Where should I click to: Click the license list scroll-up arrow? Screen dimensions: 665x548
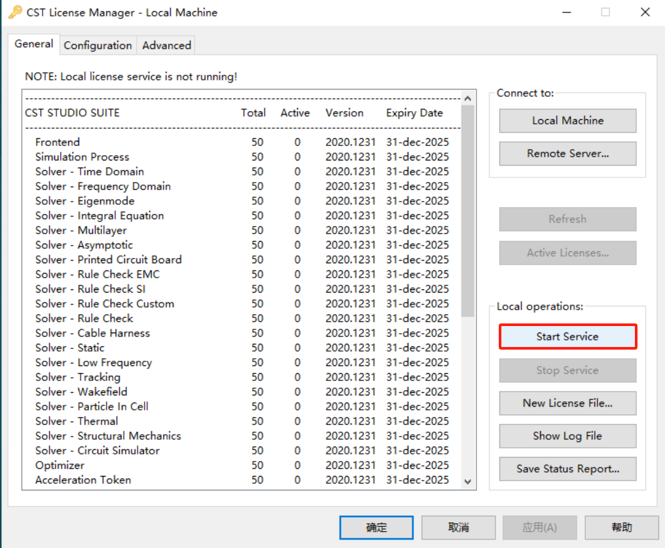468,98
